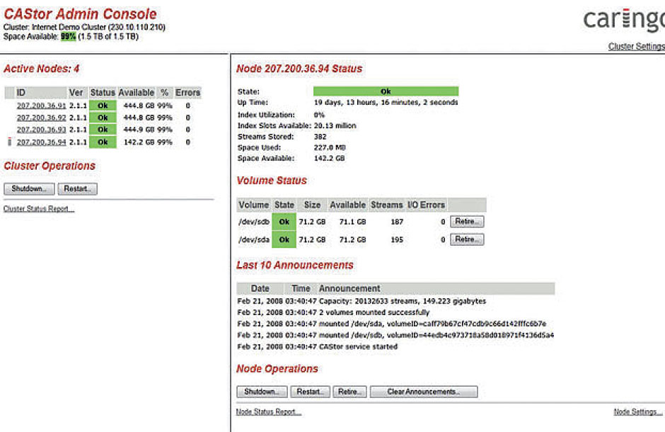Open node 207.200.36.93 details
This screenshot has width=665, height=432.
pos(41,130)
